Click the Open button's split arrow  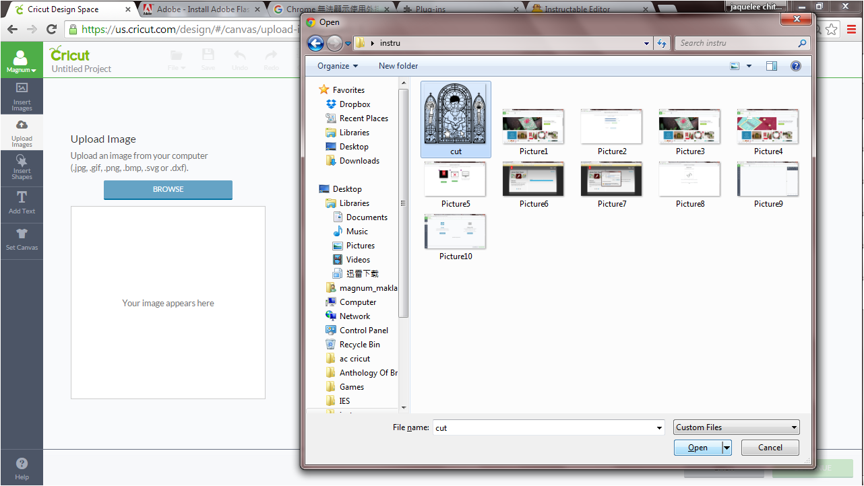[x=727, y=448]
